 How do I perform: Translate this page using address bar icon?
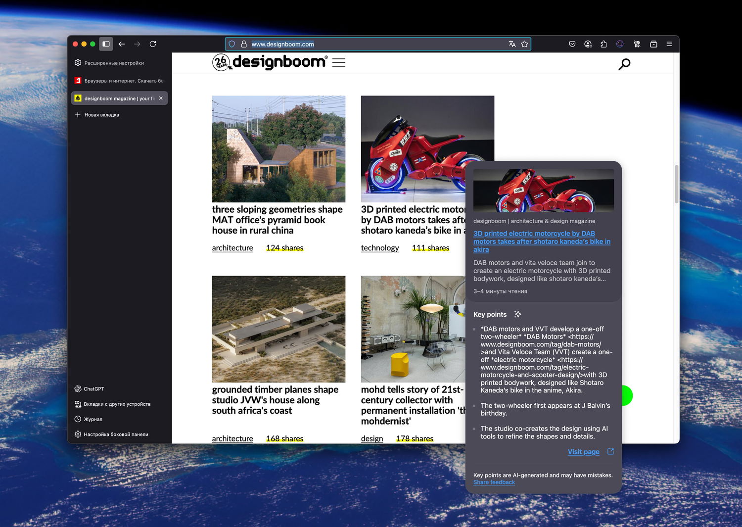512,44
